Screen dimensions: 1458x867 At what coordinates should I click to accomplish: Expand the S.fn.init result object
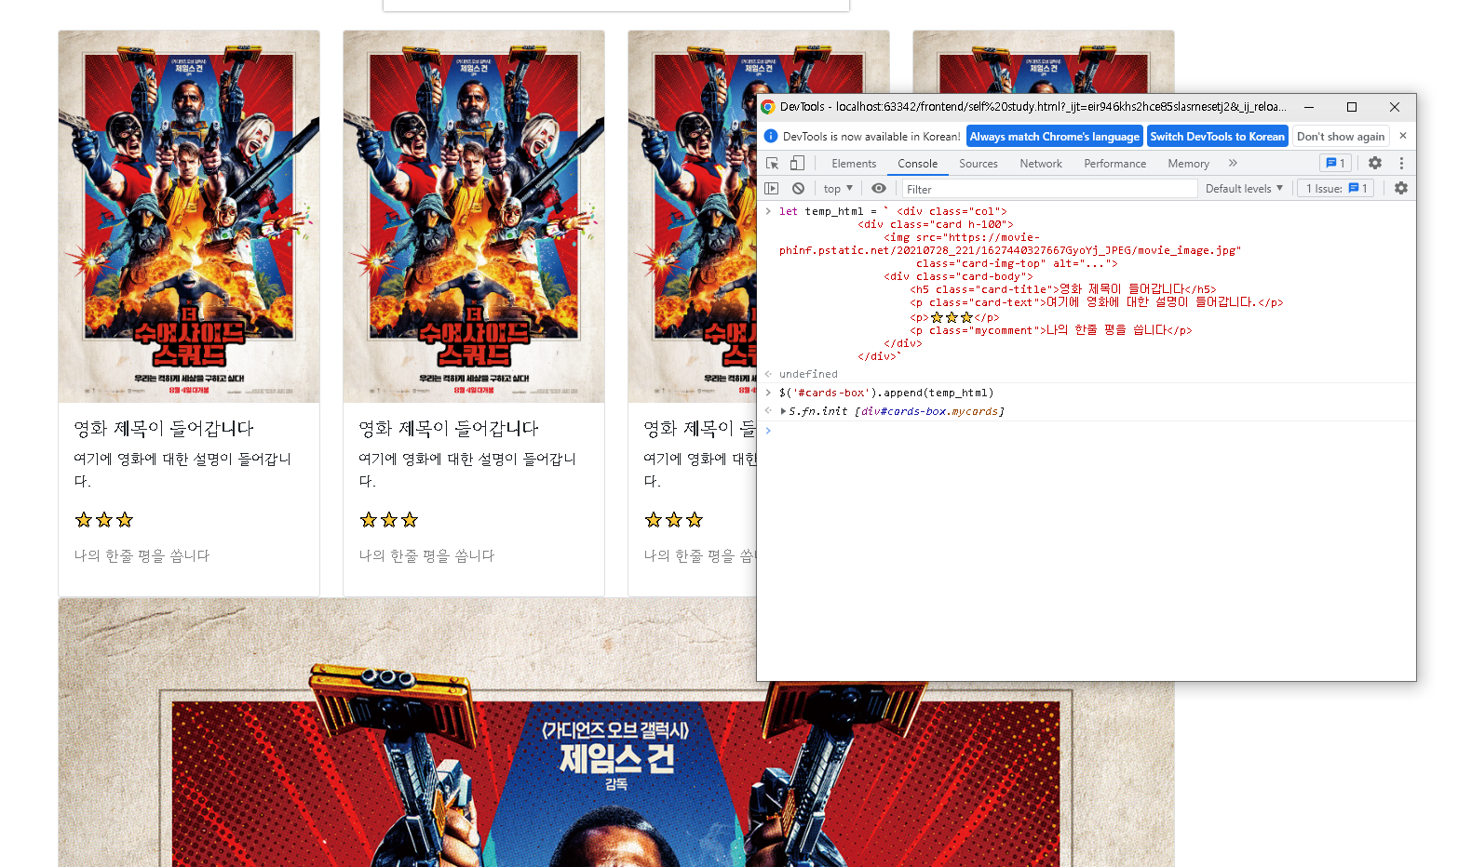[784, 411]
